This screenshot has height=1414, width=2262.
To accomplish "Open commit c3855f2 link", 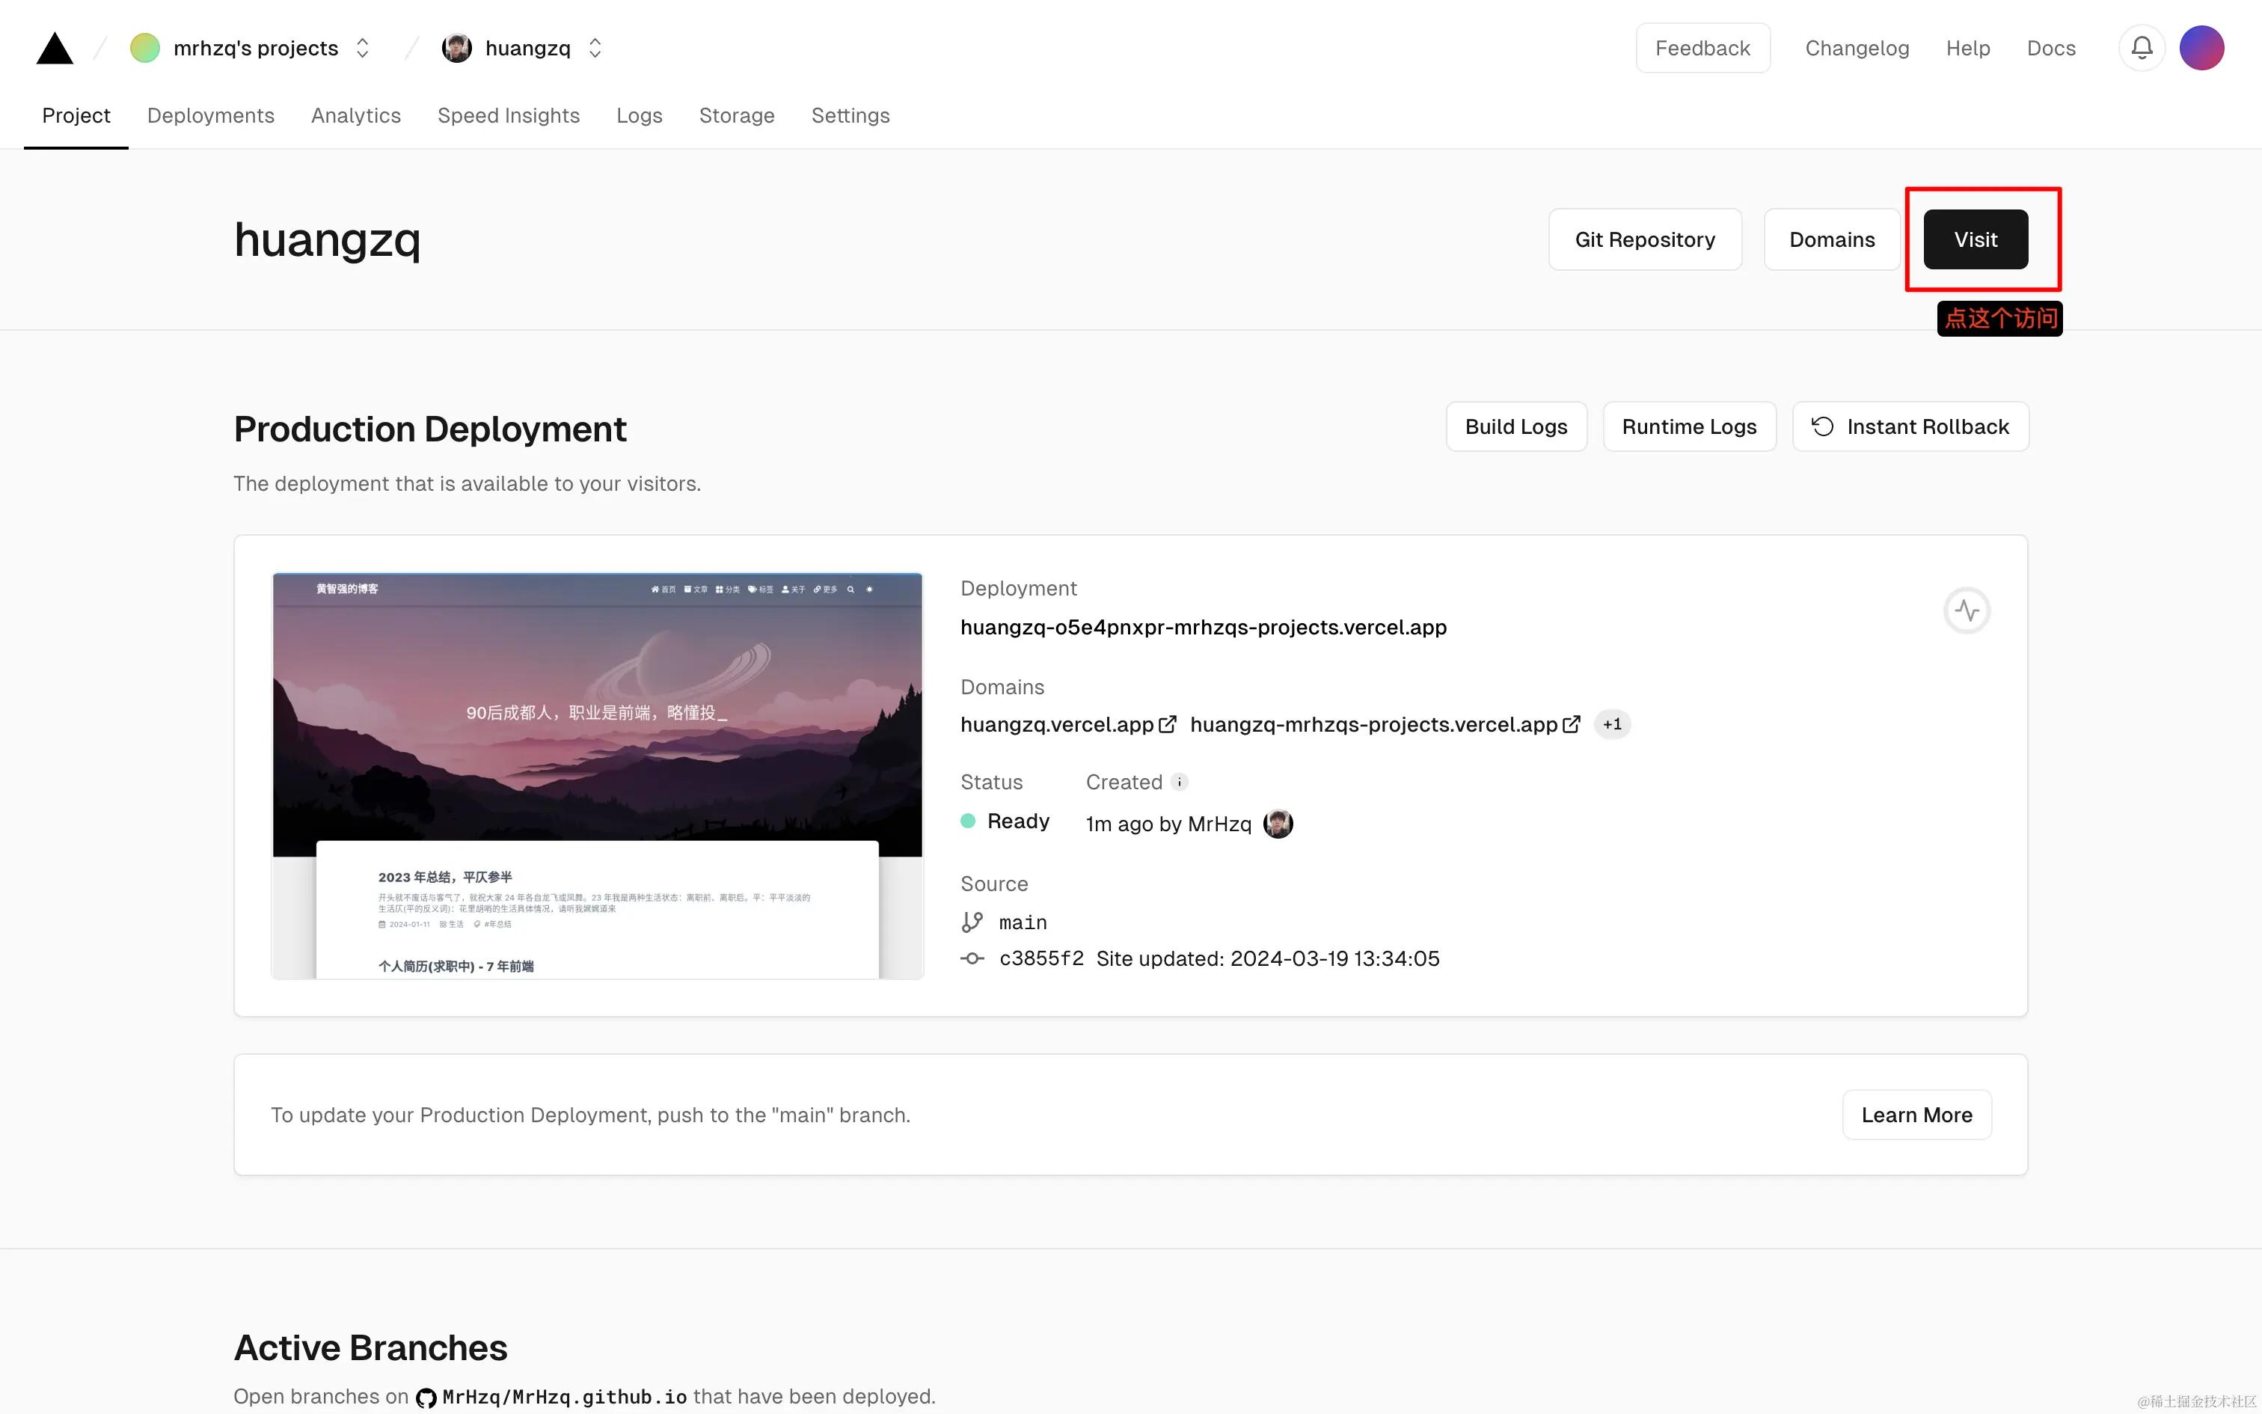I will [x=1041, y=958].
